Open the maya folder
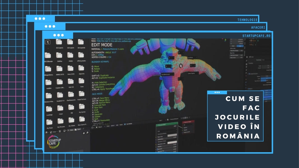Image resolution: width=299 pixels, height=168 pixels. click(x=60, y=108)
